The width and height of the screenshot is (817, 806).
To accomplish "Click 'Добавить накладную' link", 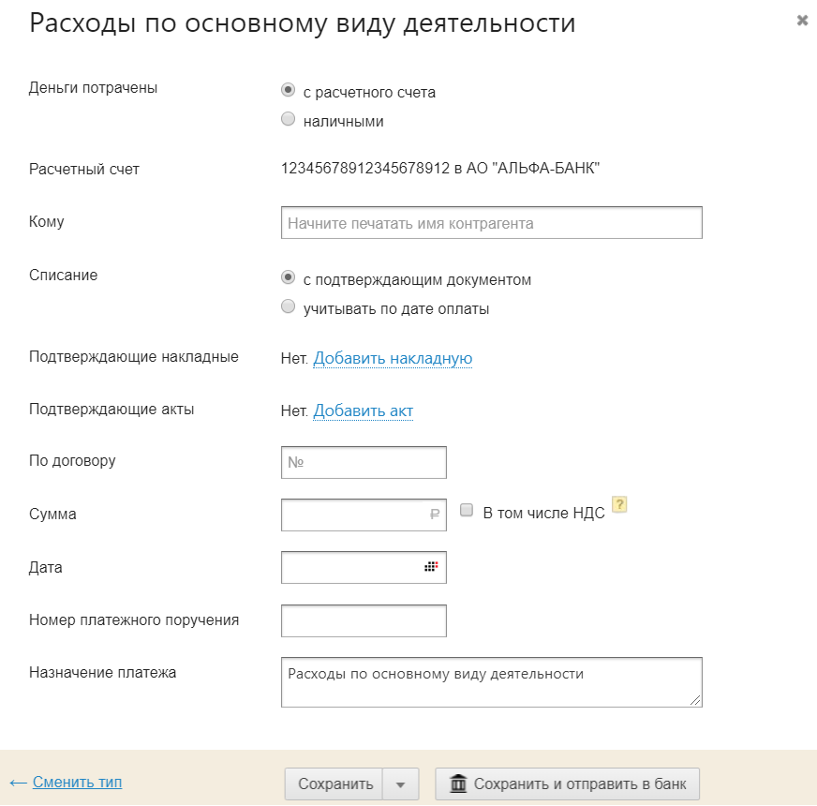I will click(392, 358).
